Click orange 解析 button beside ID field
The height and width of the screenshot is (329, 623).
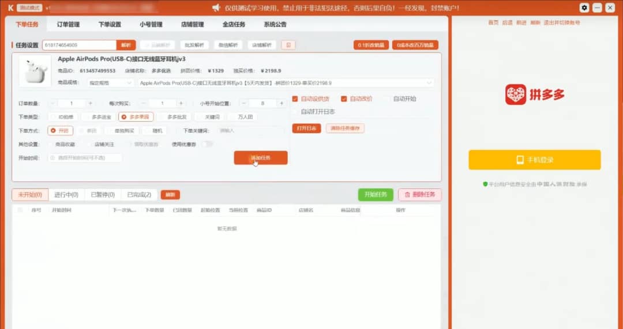[126, 45]
